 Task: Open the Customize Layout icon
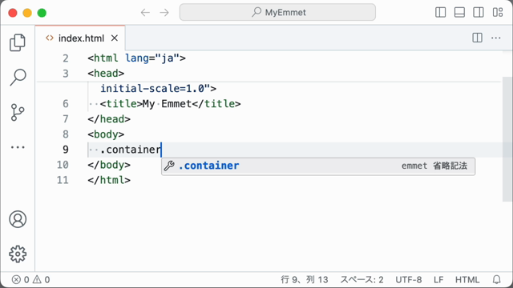coord(498,13)
